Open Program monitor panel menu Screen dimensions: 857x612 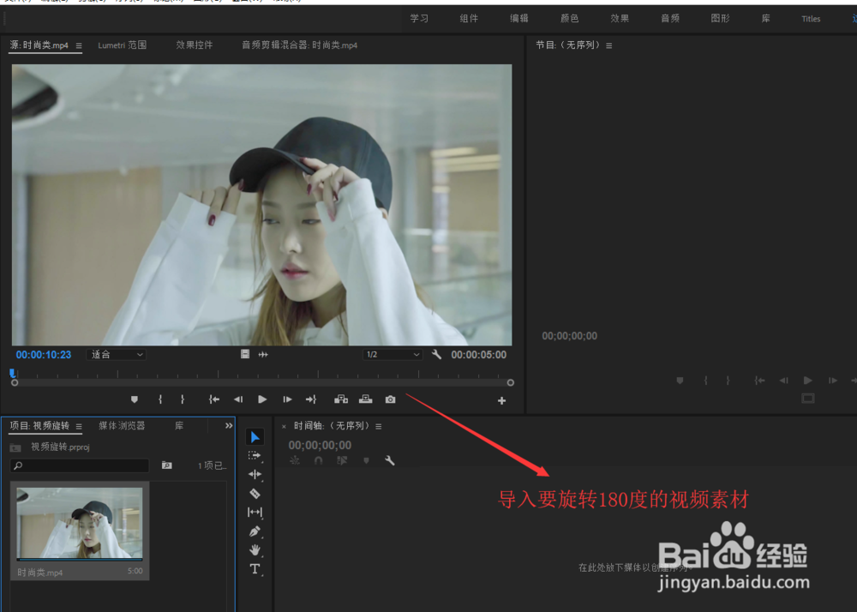pyautogui.click(x=608, y=46)
